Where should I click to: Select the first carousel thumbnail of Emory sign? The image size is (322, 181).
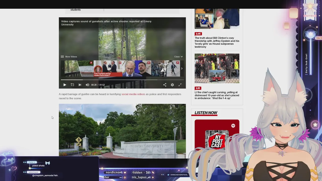(79, 68)
